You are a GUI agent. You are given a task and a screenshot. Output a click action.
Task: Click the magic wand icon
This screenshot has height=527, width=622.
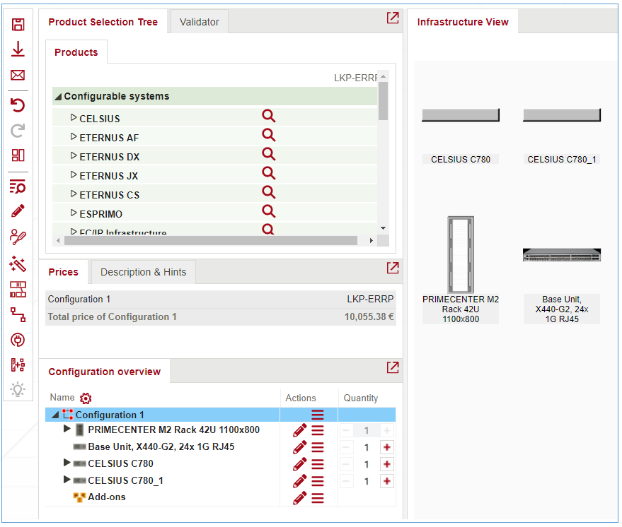tap(18, 263)
